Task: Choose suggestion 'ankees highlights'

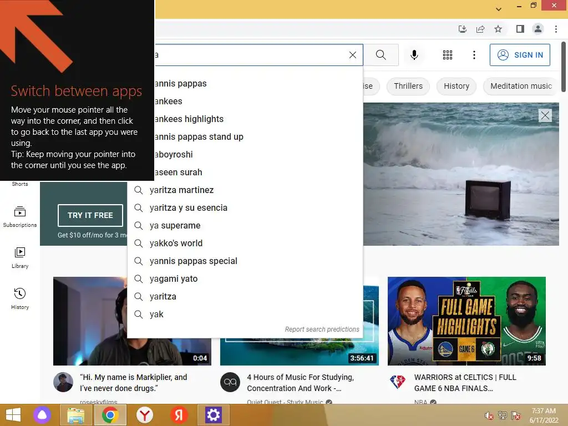Action: [x=258, y=119]
